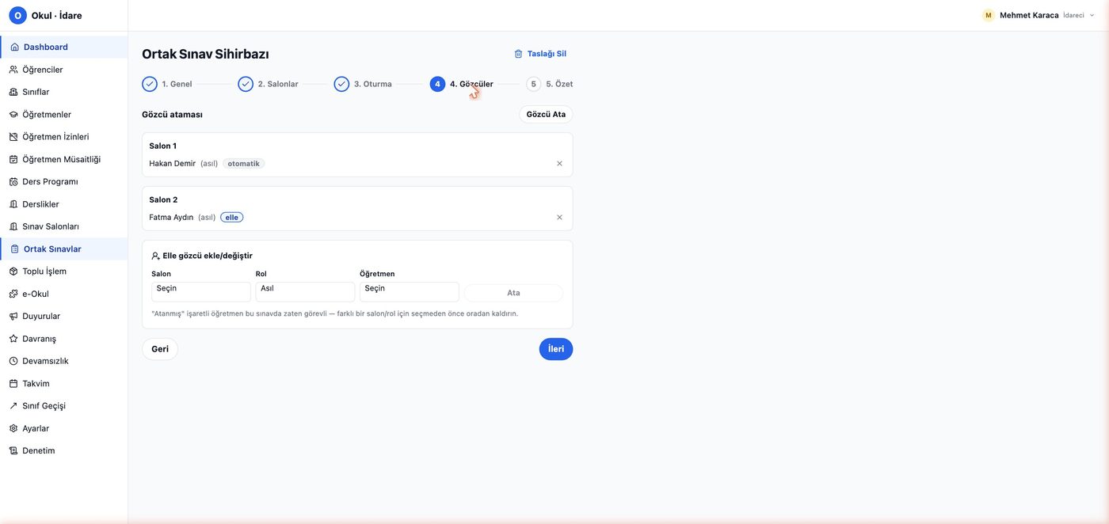Viewport: 1109px width, 524px height.
Task: Click the İleri button
Action: (x=556, y=349)
